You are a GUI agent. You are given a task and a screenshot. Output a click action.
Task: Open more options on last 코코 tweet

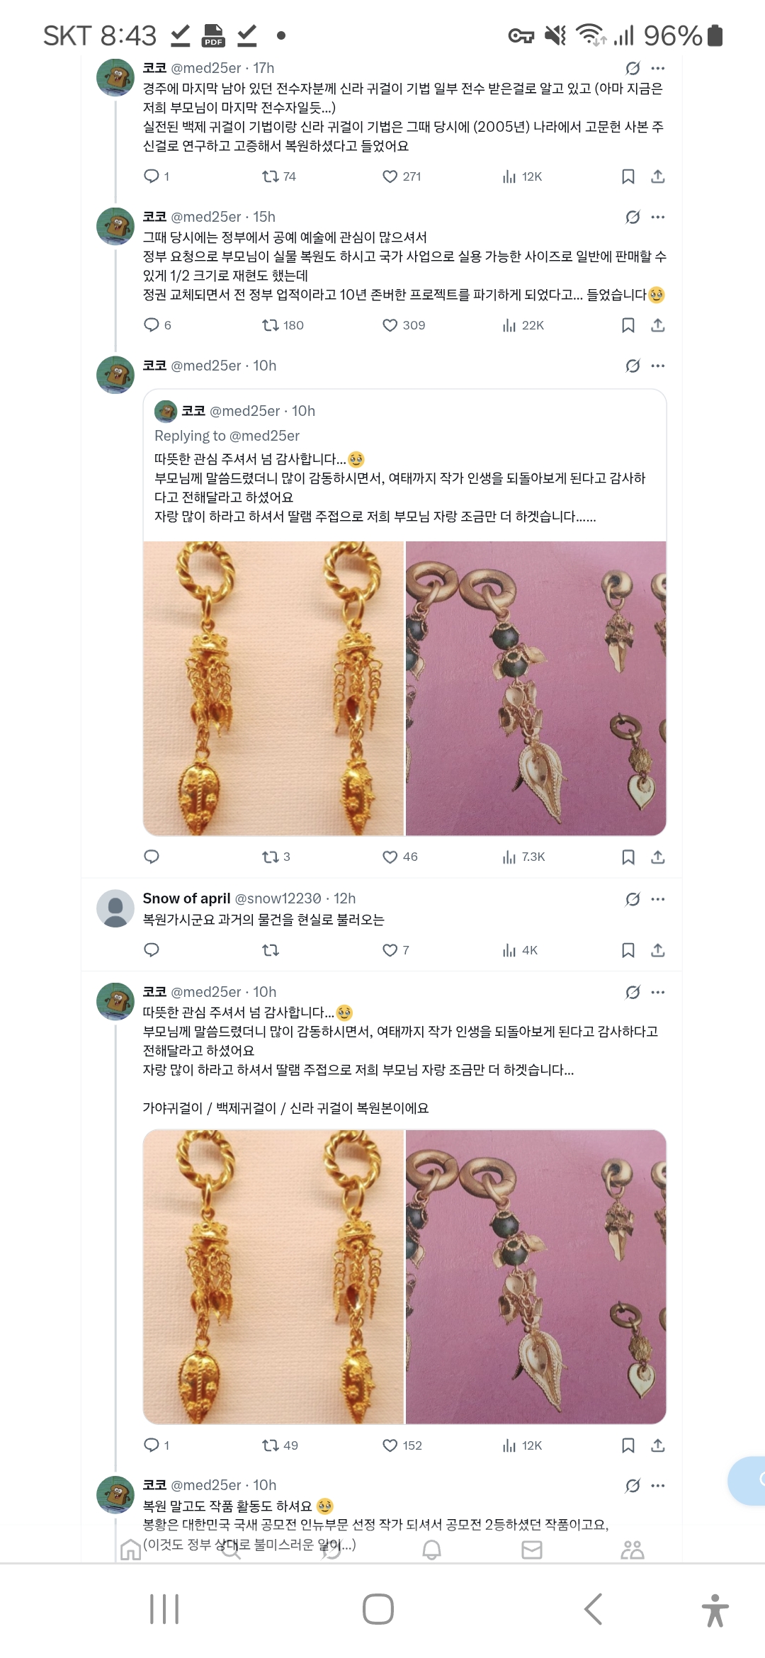pos(658,1486)
